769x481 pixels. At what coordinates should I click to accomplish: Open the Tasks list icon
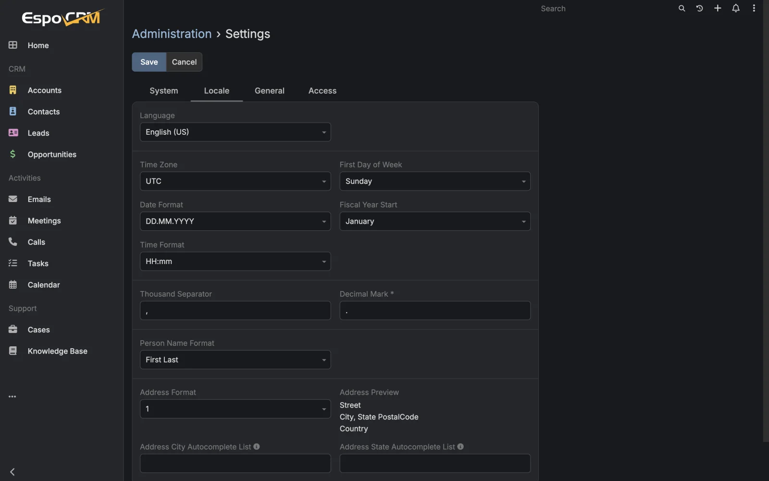click(x=13, y=263)
